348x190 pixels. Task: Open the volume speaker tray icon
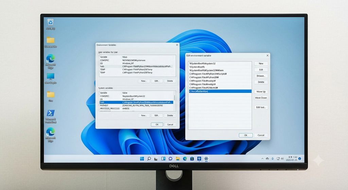click(x=282, y=159)
